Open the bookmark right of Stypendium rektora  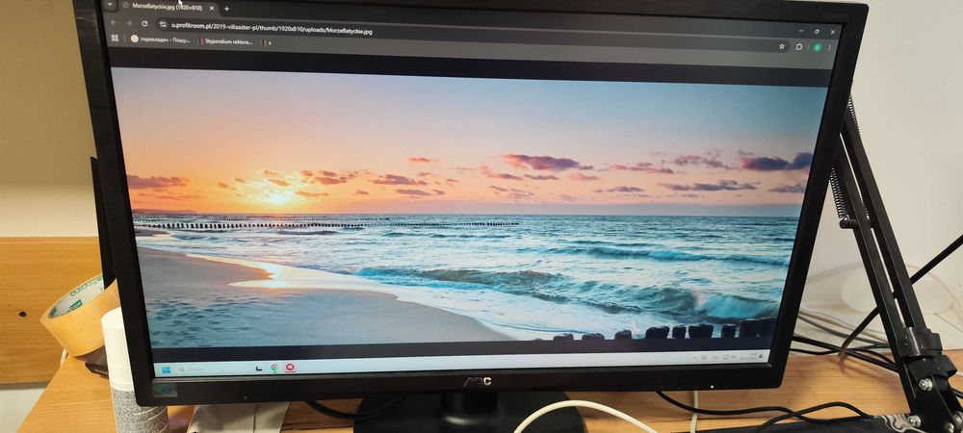point(266,43)
